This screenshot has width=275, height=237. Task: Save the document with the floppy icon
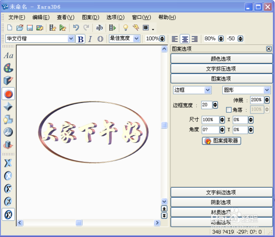30,28
